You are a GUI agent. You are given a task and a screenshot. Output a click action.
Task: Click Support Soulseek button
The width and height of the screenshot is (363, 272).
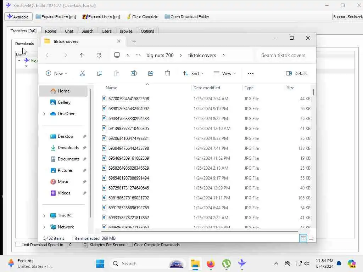pyautogui.click(x=347, y=17)
